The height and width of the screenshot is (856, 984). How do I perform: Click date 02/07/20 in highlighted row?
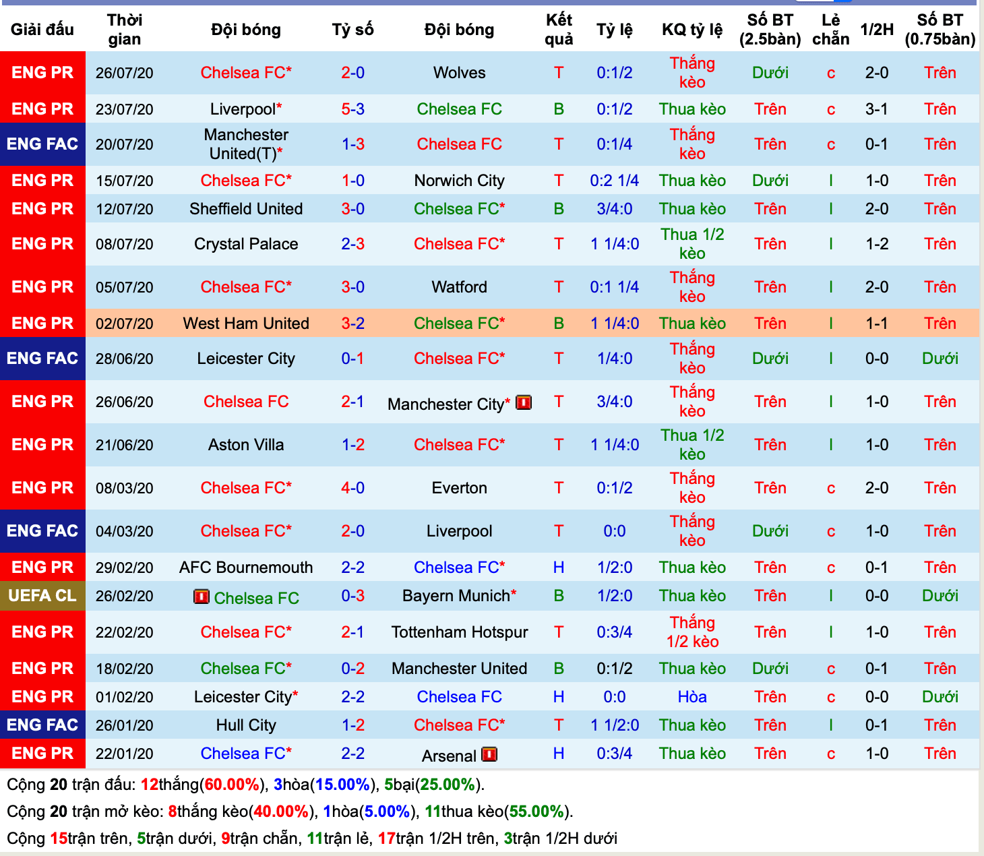click(x=125, y=324)
